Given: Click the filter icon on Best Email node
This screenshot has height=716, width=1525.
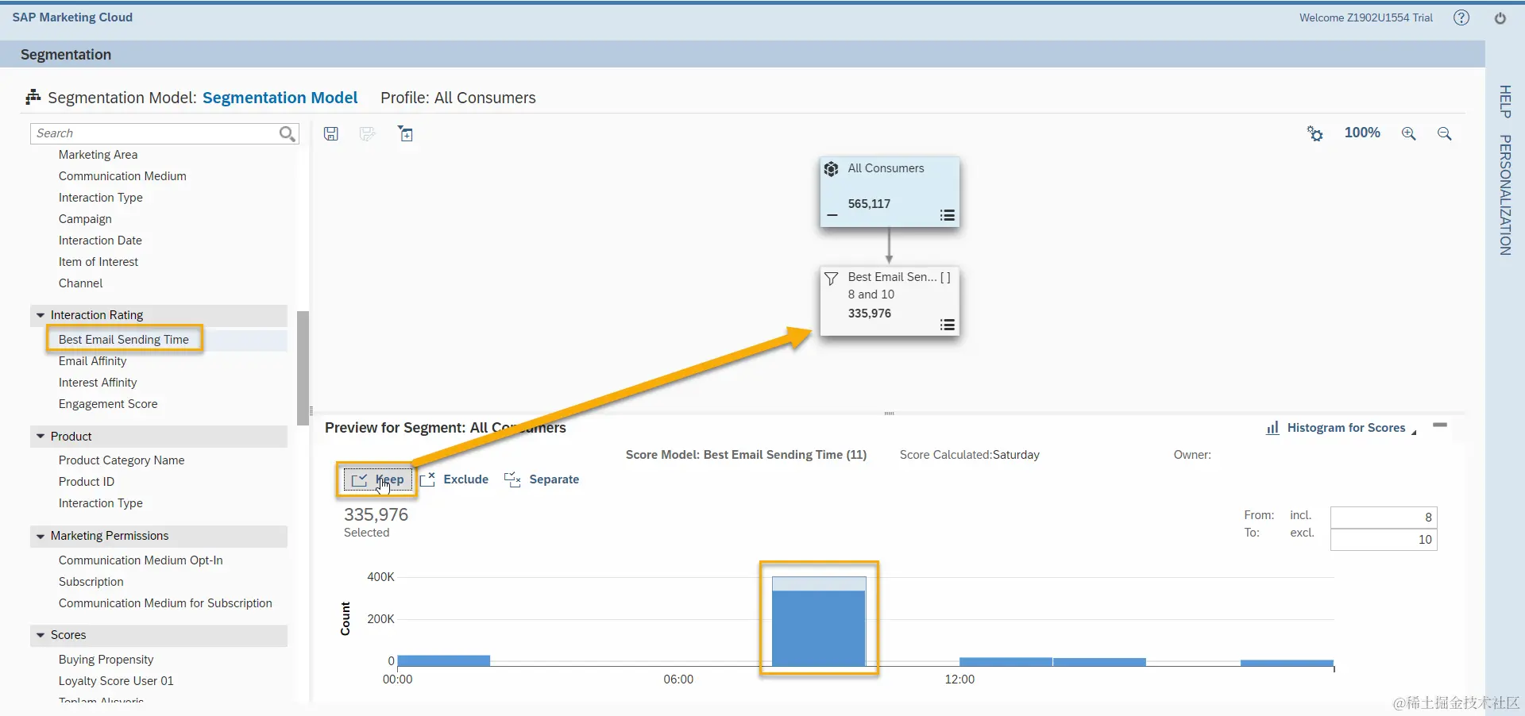Looking at the screenshot, I should point(832,278).
